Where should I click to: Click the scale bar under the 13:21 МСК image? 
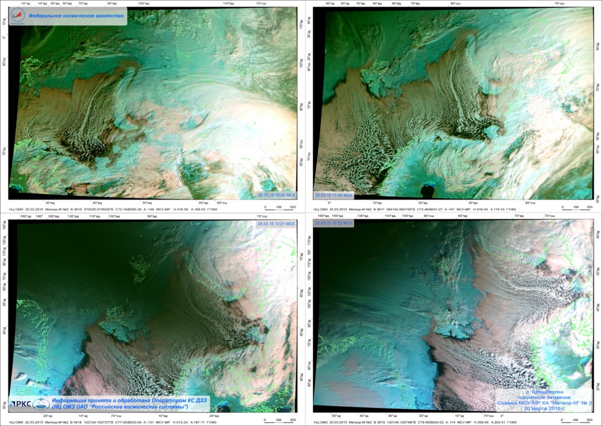pyautogui.click(x=281, y=420)
